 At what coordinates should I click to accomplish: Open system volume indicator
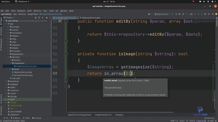(x=204, y=1)
